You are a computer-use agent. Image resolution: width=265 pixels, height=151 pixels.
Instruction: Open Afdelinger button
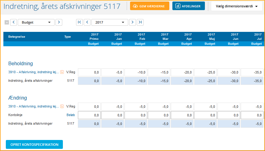coord(188,6)
